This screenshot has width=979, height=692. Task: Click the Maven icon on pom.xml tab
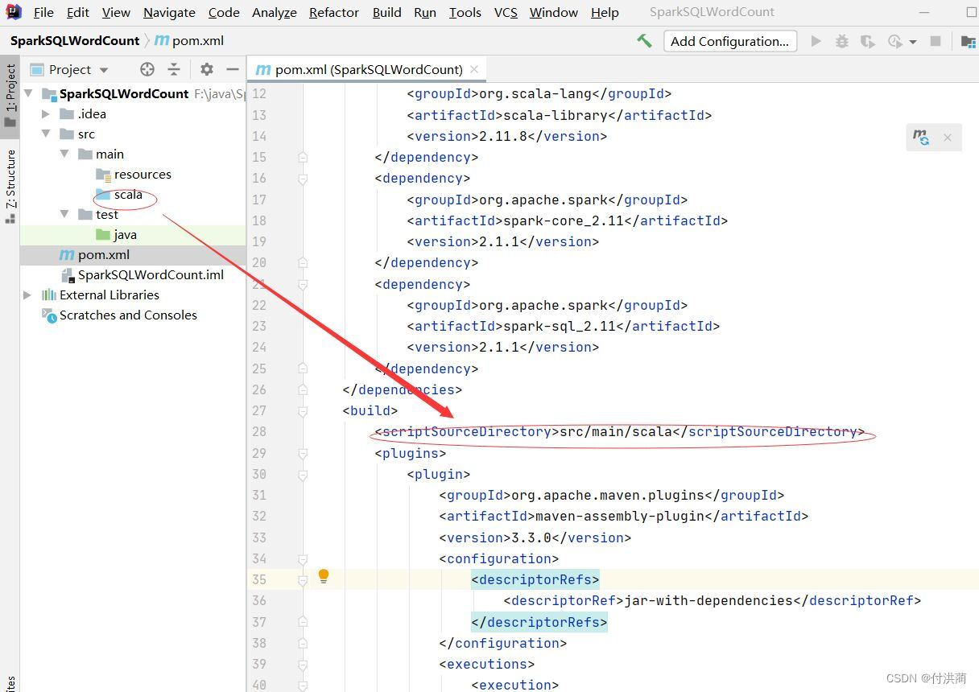(x=262, y=69)
